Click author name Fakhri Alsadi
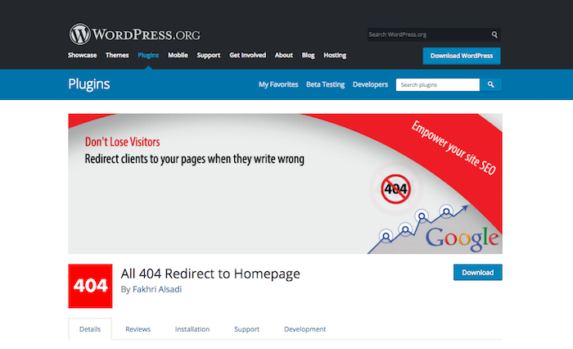The width and height of the screenshot is (573, 349). point(158,289)
